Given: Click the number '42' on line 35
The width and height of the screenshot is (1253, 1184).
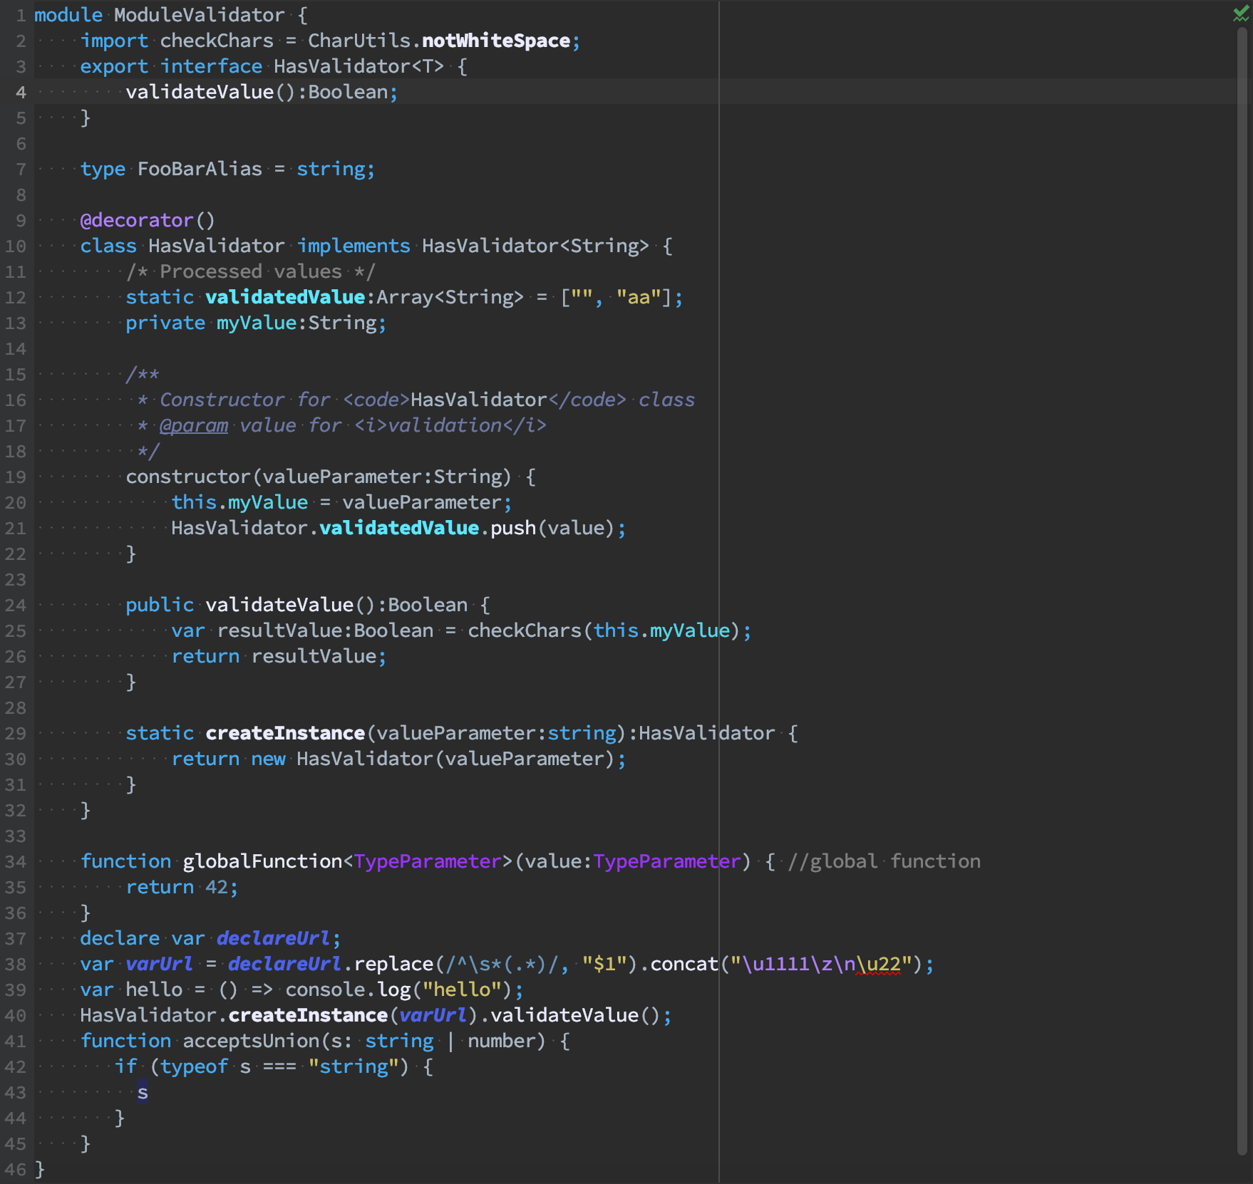Looking at the screenshot, I should [x=217, y=887].
